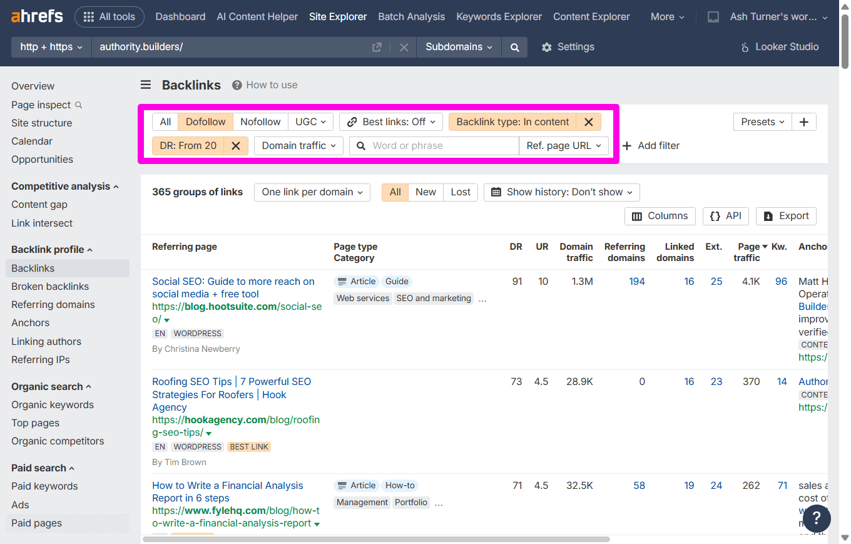The height and width of the screenshot is (544, 851).
Task: Click the horizontal table scrollbar
Action: pyautogui.click(x=376, y=539)
